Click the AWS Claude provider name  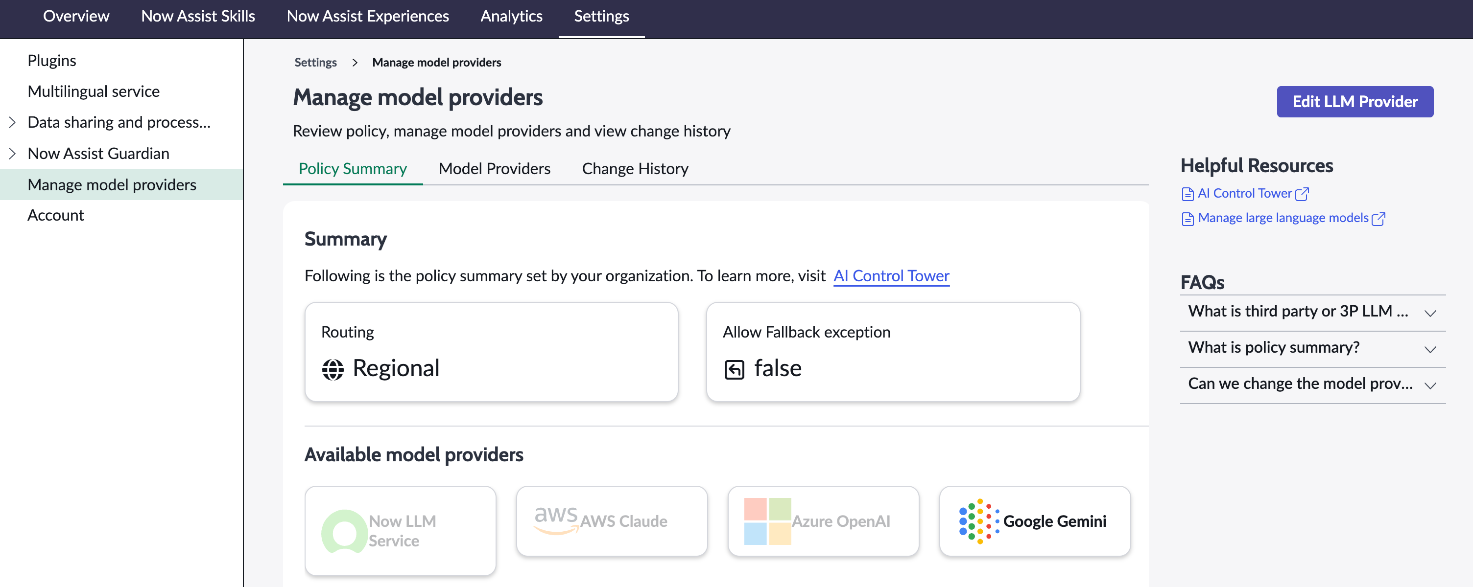click(624, 521)
